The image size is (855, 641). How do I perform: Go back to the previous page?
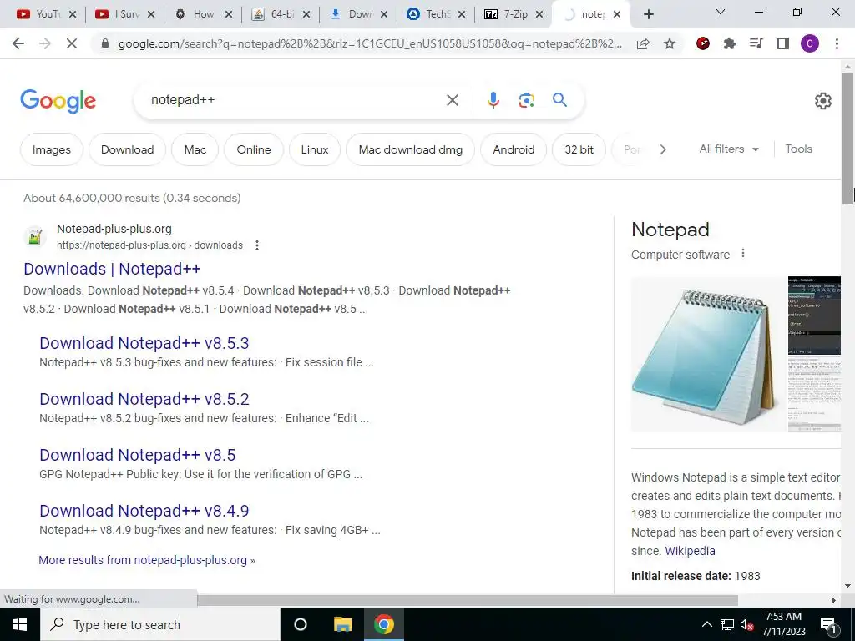(x=18, y=43)
